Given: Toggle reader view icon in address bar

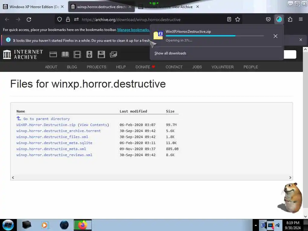Looking at the screenshot, I should (229, 19).
